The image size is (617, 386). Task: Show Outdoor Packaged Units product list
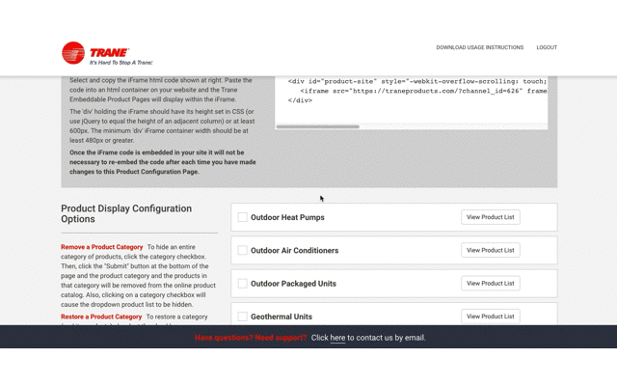click(491, 283)
